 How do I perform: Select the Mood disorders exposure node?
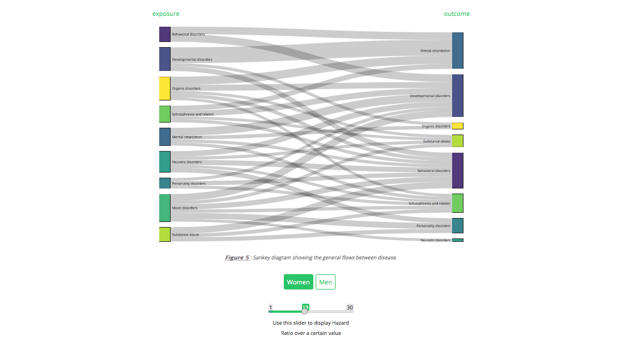[164, 208]
